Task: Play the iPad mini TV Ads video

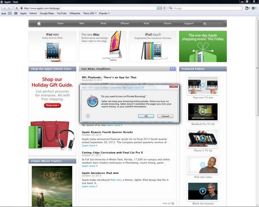Action: tap(203, 85)
